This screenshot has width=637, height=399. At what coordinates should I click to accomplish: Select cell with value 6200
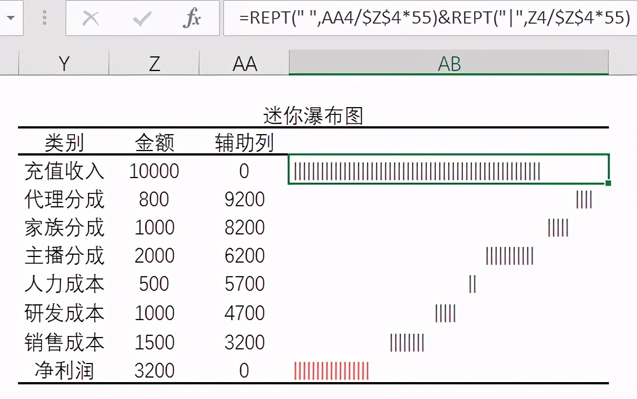click(245, 255)
